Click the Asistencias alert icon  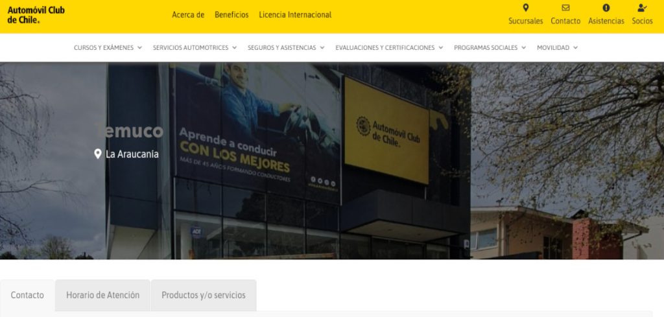click(606, 8)
